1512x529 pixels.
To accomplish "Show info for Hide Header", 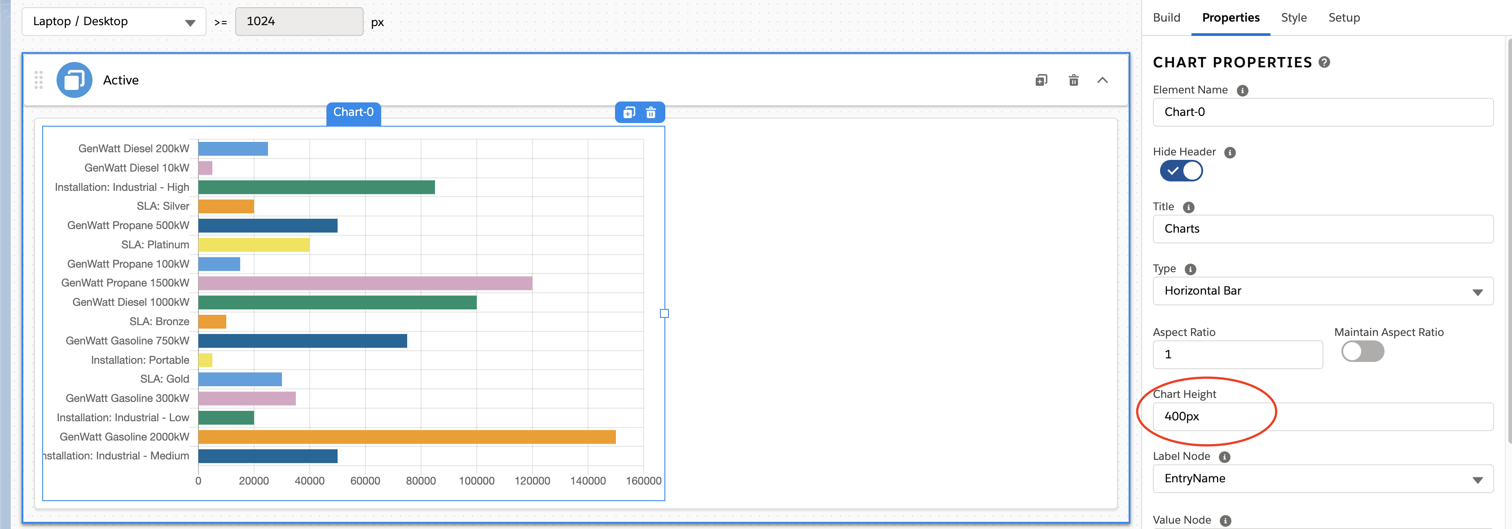I will tap(1230, 153).
